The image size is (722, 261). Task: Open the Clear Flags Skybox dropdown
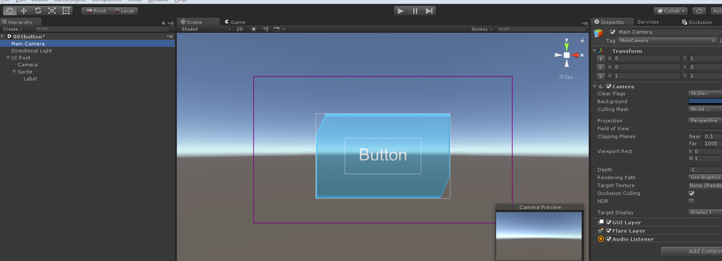705,94
